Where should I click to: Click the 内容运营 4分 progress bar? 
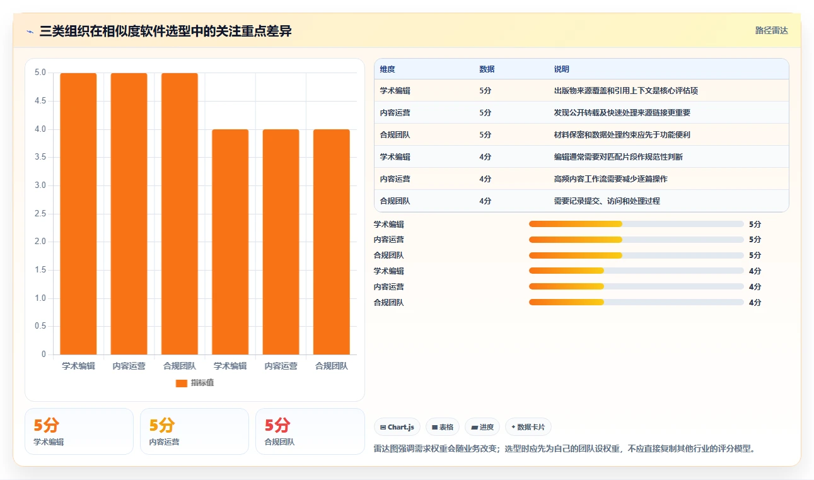click(x=636, y=287)
